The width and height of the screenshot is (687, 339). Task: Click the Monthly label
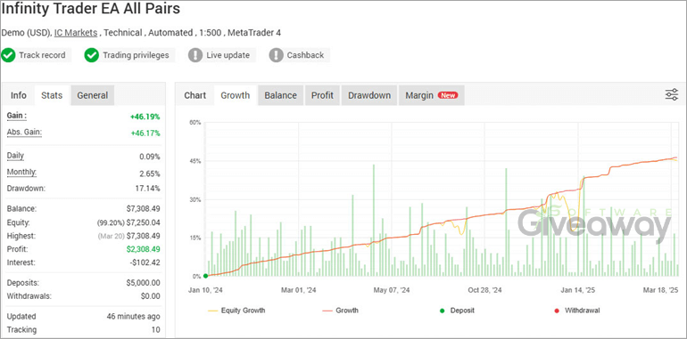point(22,172)
